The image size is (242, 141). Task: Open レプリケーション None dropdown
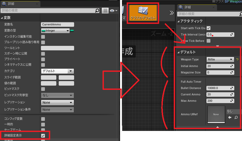(57, 103)
